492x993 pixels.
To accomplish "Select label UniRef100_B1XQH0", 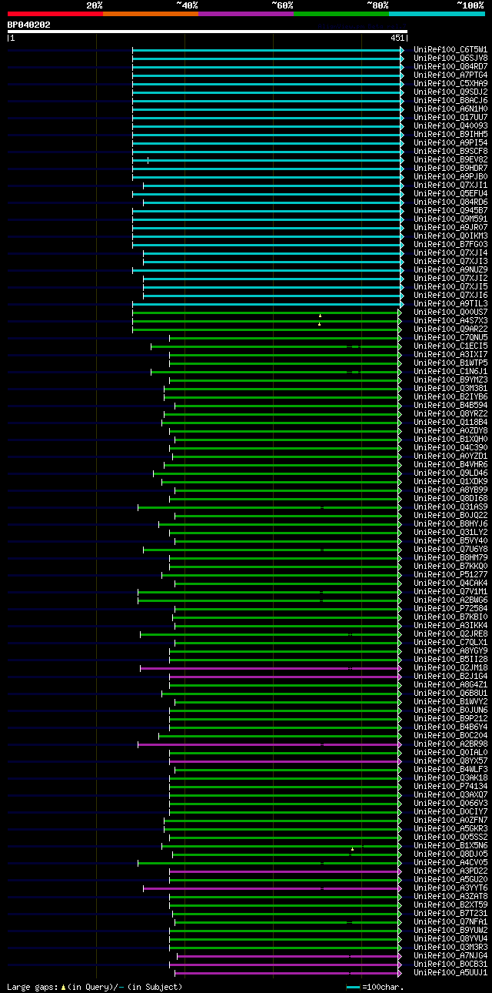I will [x=450, y=439].
